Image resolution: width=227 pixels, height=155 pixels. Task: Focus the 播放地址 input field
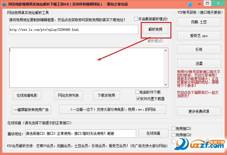pyautogui.click(x=81, y=134)
